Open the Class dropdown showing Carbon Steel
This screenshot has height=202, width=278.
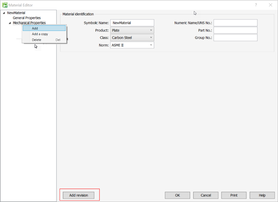coord(132,37)
